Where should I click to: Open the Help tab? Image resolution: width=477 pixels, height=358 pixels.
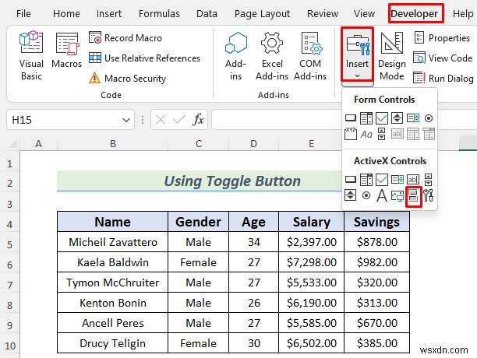(463, 14)
